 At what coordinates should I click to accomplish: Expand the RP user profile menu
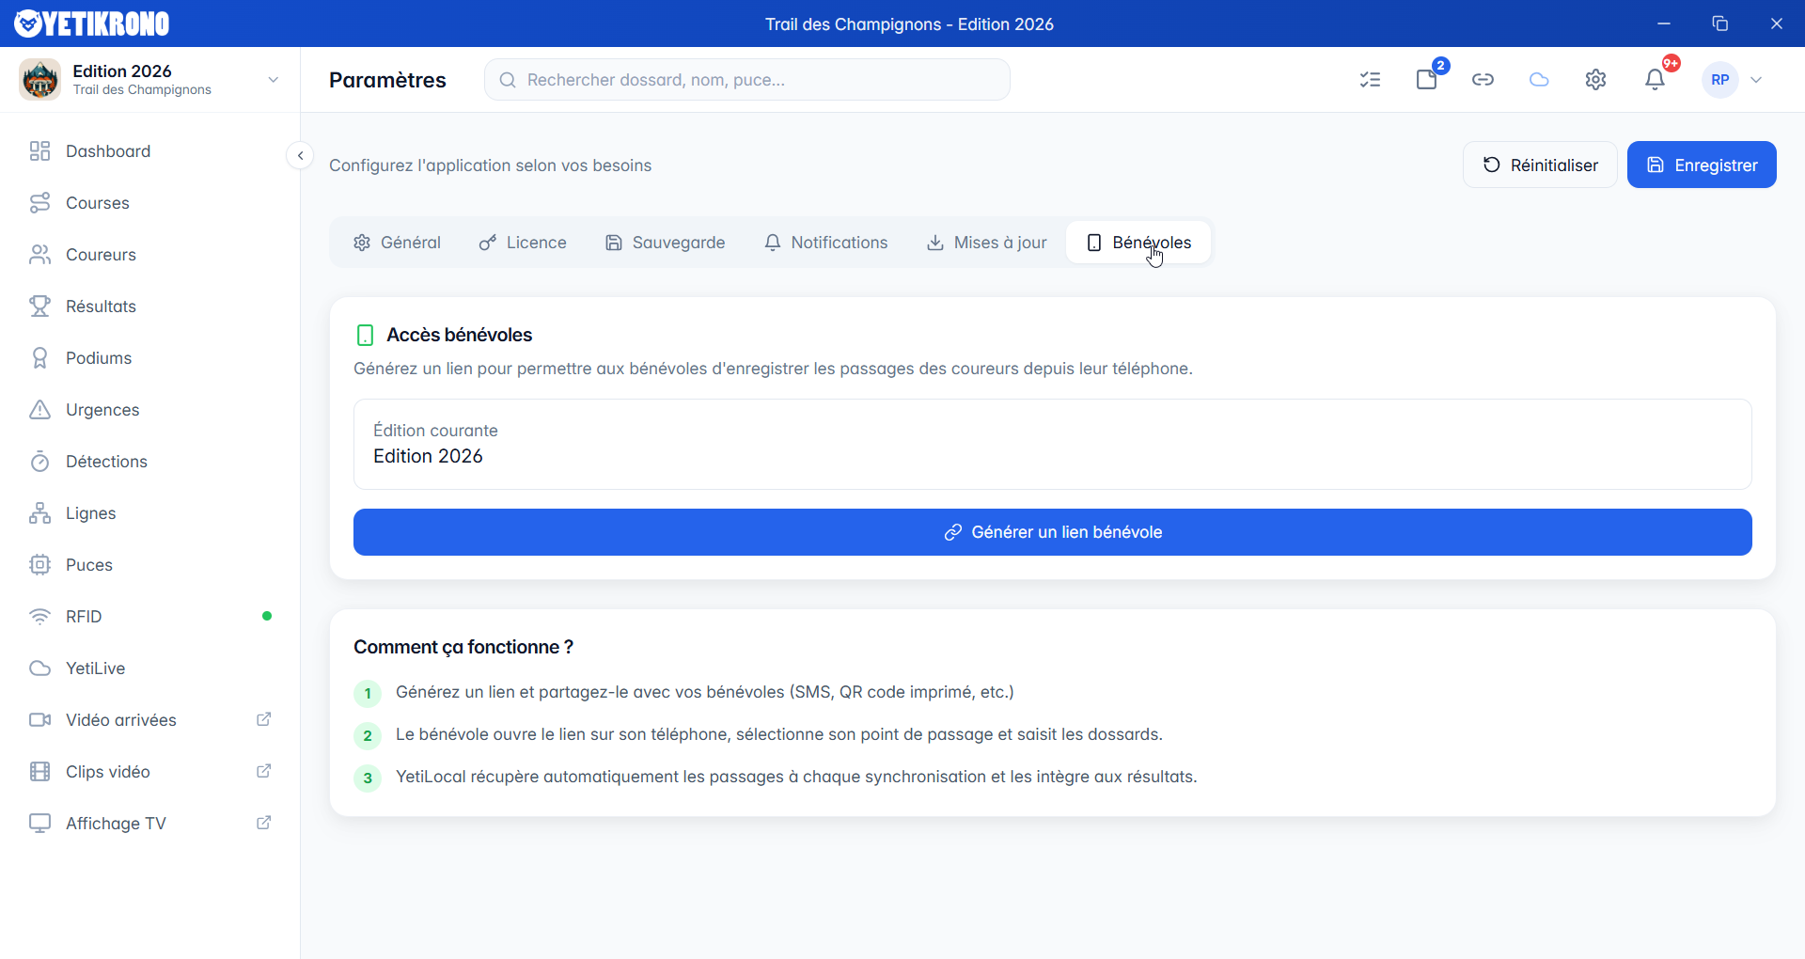coord(1734,80)
